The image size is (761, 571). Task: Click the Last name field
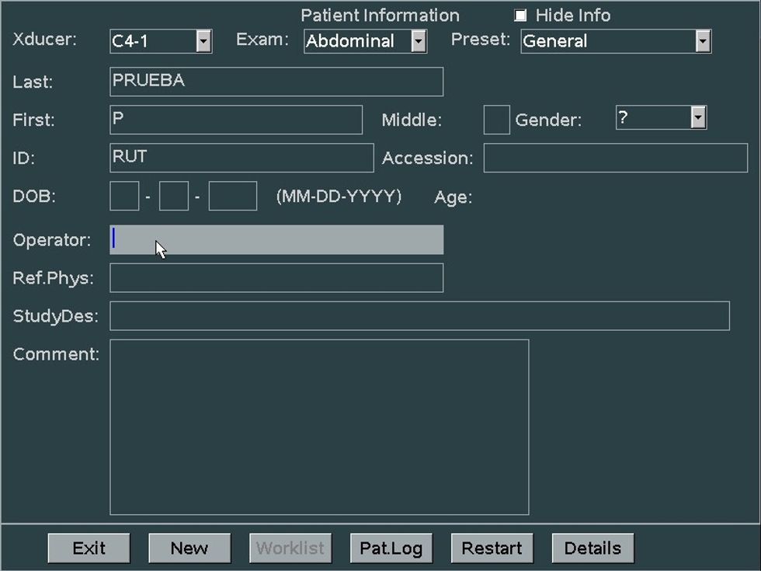(276, 82)
